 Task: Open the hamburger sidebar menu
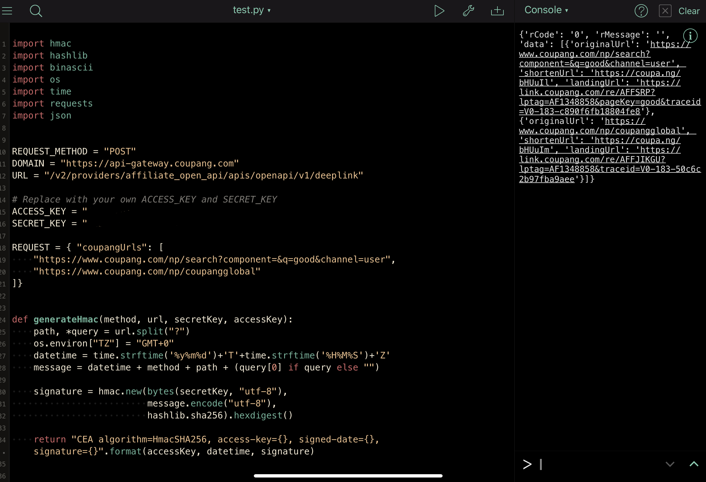(7, 11)
